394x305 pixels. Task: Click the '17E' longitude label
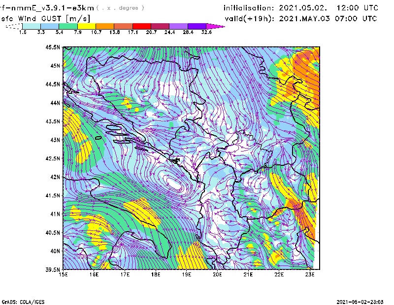click(125, 274)
